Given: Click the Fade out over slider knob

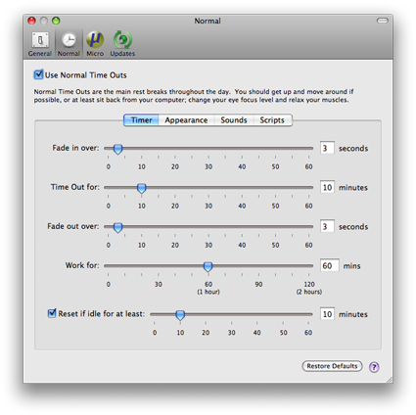Looking at the screenshot, I should (x=117, y=227).
